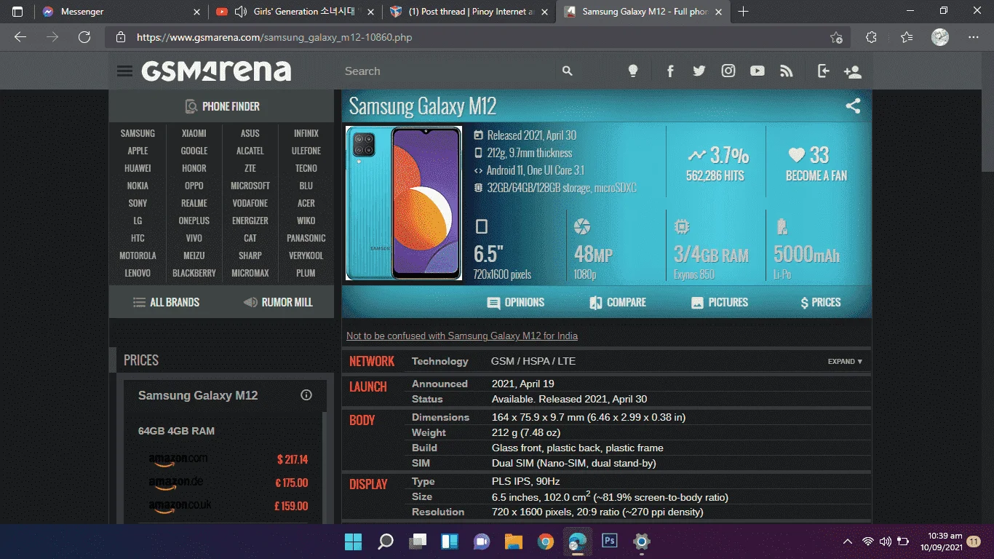Open the Infinix brand link
994x559 pixels.
coord(306,133)
